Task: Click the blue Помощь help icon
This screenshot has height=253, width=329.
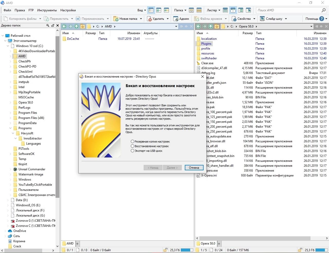Action: point(322,18)
